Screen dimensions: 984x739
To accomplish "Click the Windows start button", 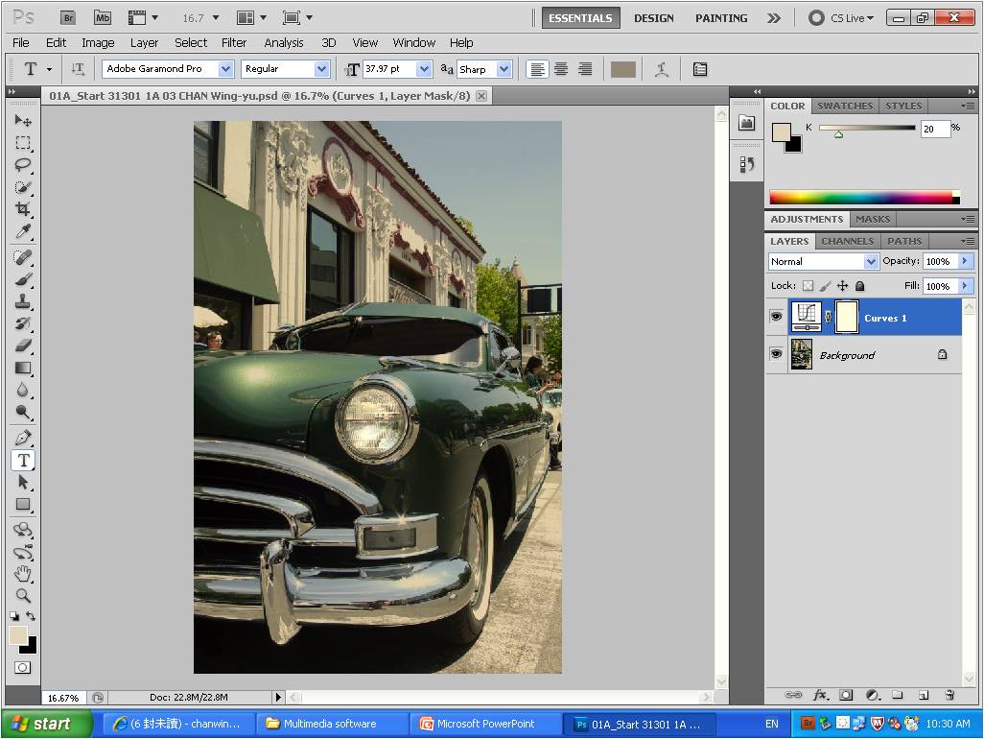I will click(46, 724).
